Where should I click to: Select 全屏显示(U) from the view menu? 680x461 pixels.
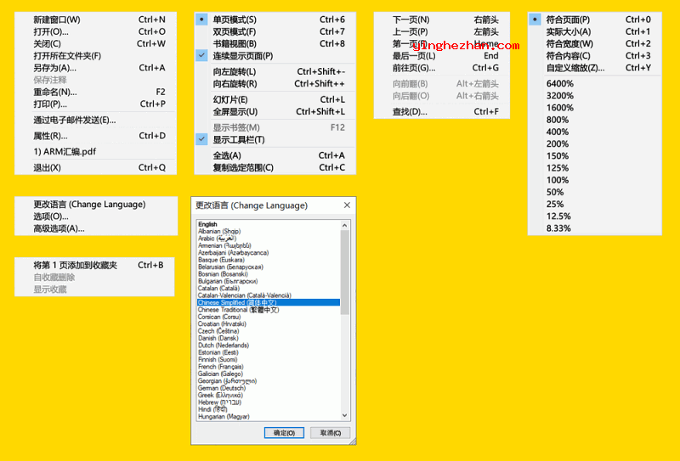(x=235, y=111)
